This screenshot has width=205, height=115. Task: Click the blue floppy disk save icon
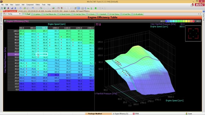pos(12,8)
